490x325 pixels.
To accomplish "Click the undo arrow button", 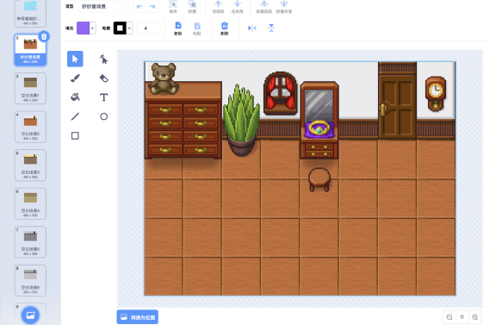I will [140, 6].
